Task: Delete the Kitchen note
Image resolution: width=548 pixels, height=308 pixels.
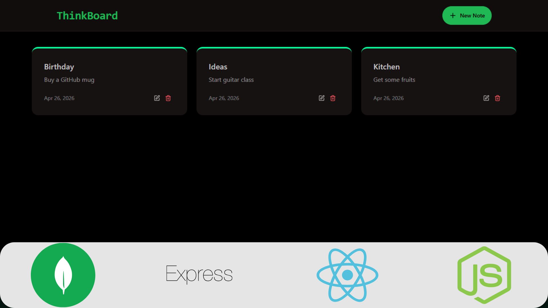Action: click(497, 98)
